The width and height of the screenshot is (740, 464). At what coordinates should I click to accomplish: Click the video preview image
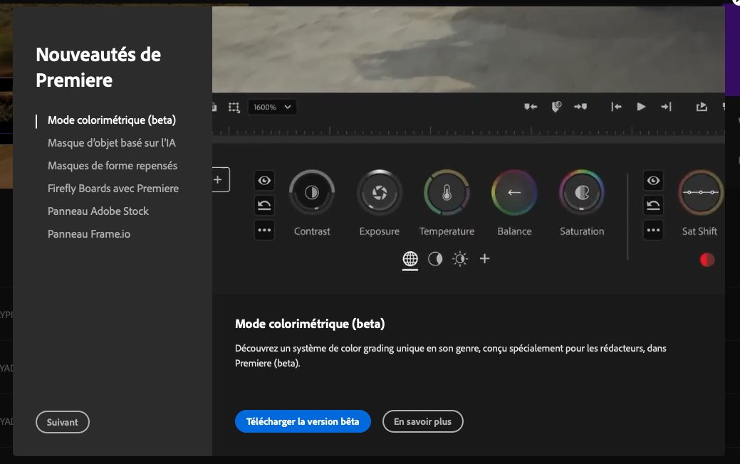tap(468, 49)
